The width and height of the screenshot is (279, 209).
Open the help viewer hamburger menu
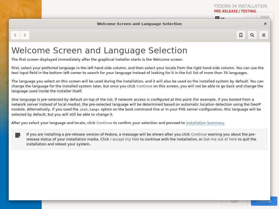pyautogui.click(x=263, y=35)
